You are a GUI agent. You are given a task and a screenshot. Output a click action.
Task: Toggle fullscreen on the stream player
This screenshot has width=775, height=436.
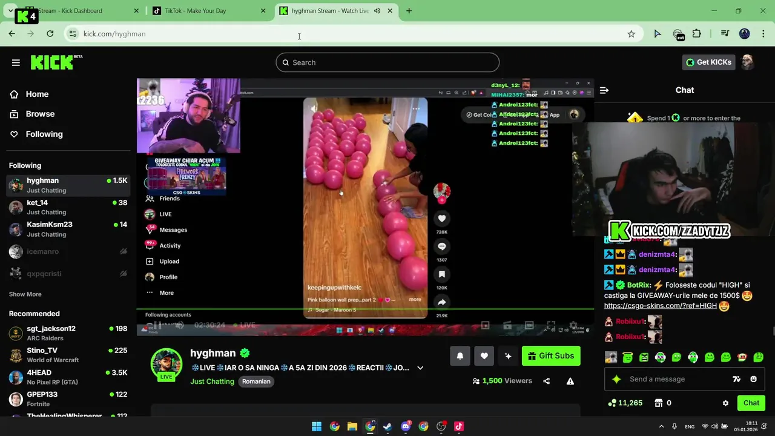tap(551, 325)
